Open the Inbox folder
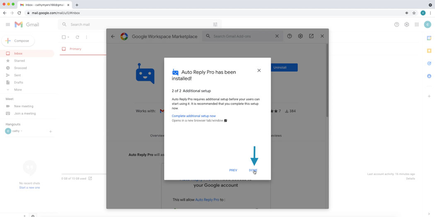435x217 pixels. (x=27, y=54)
